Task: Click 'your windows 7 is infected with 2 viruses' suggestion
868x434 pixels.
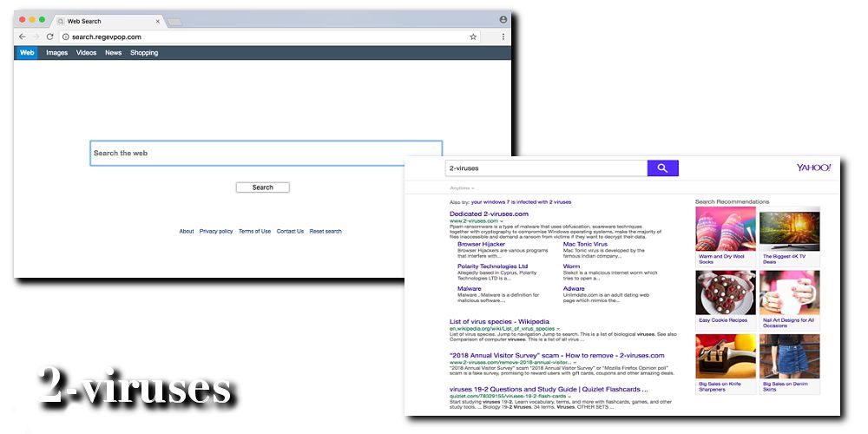Action: click(x=521, y=202)
